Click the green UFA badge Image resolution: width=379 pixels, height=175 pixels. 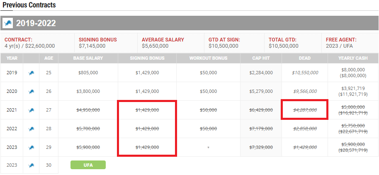click(x=88, y=165)
